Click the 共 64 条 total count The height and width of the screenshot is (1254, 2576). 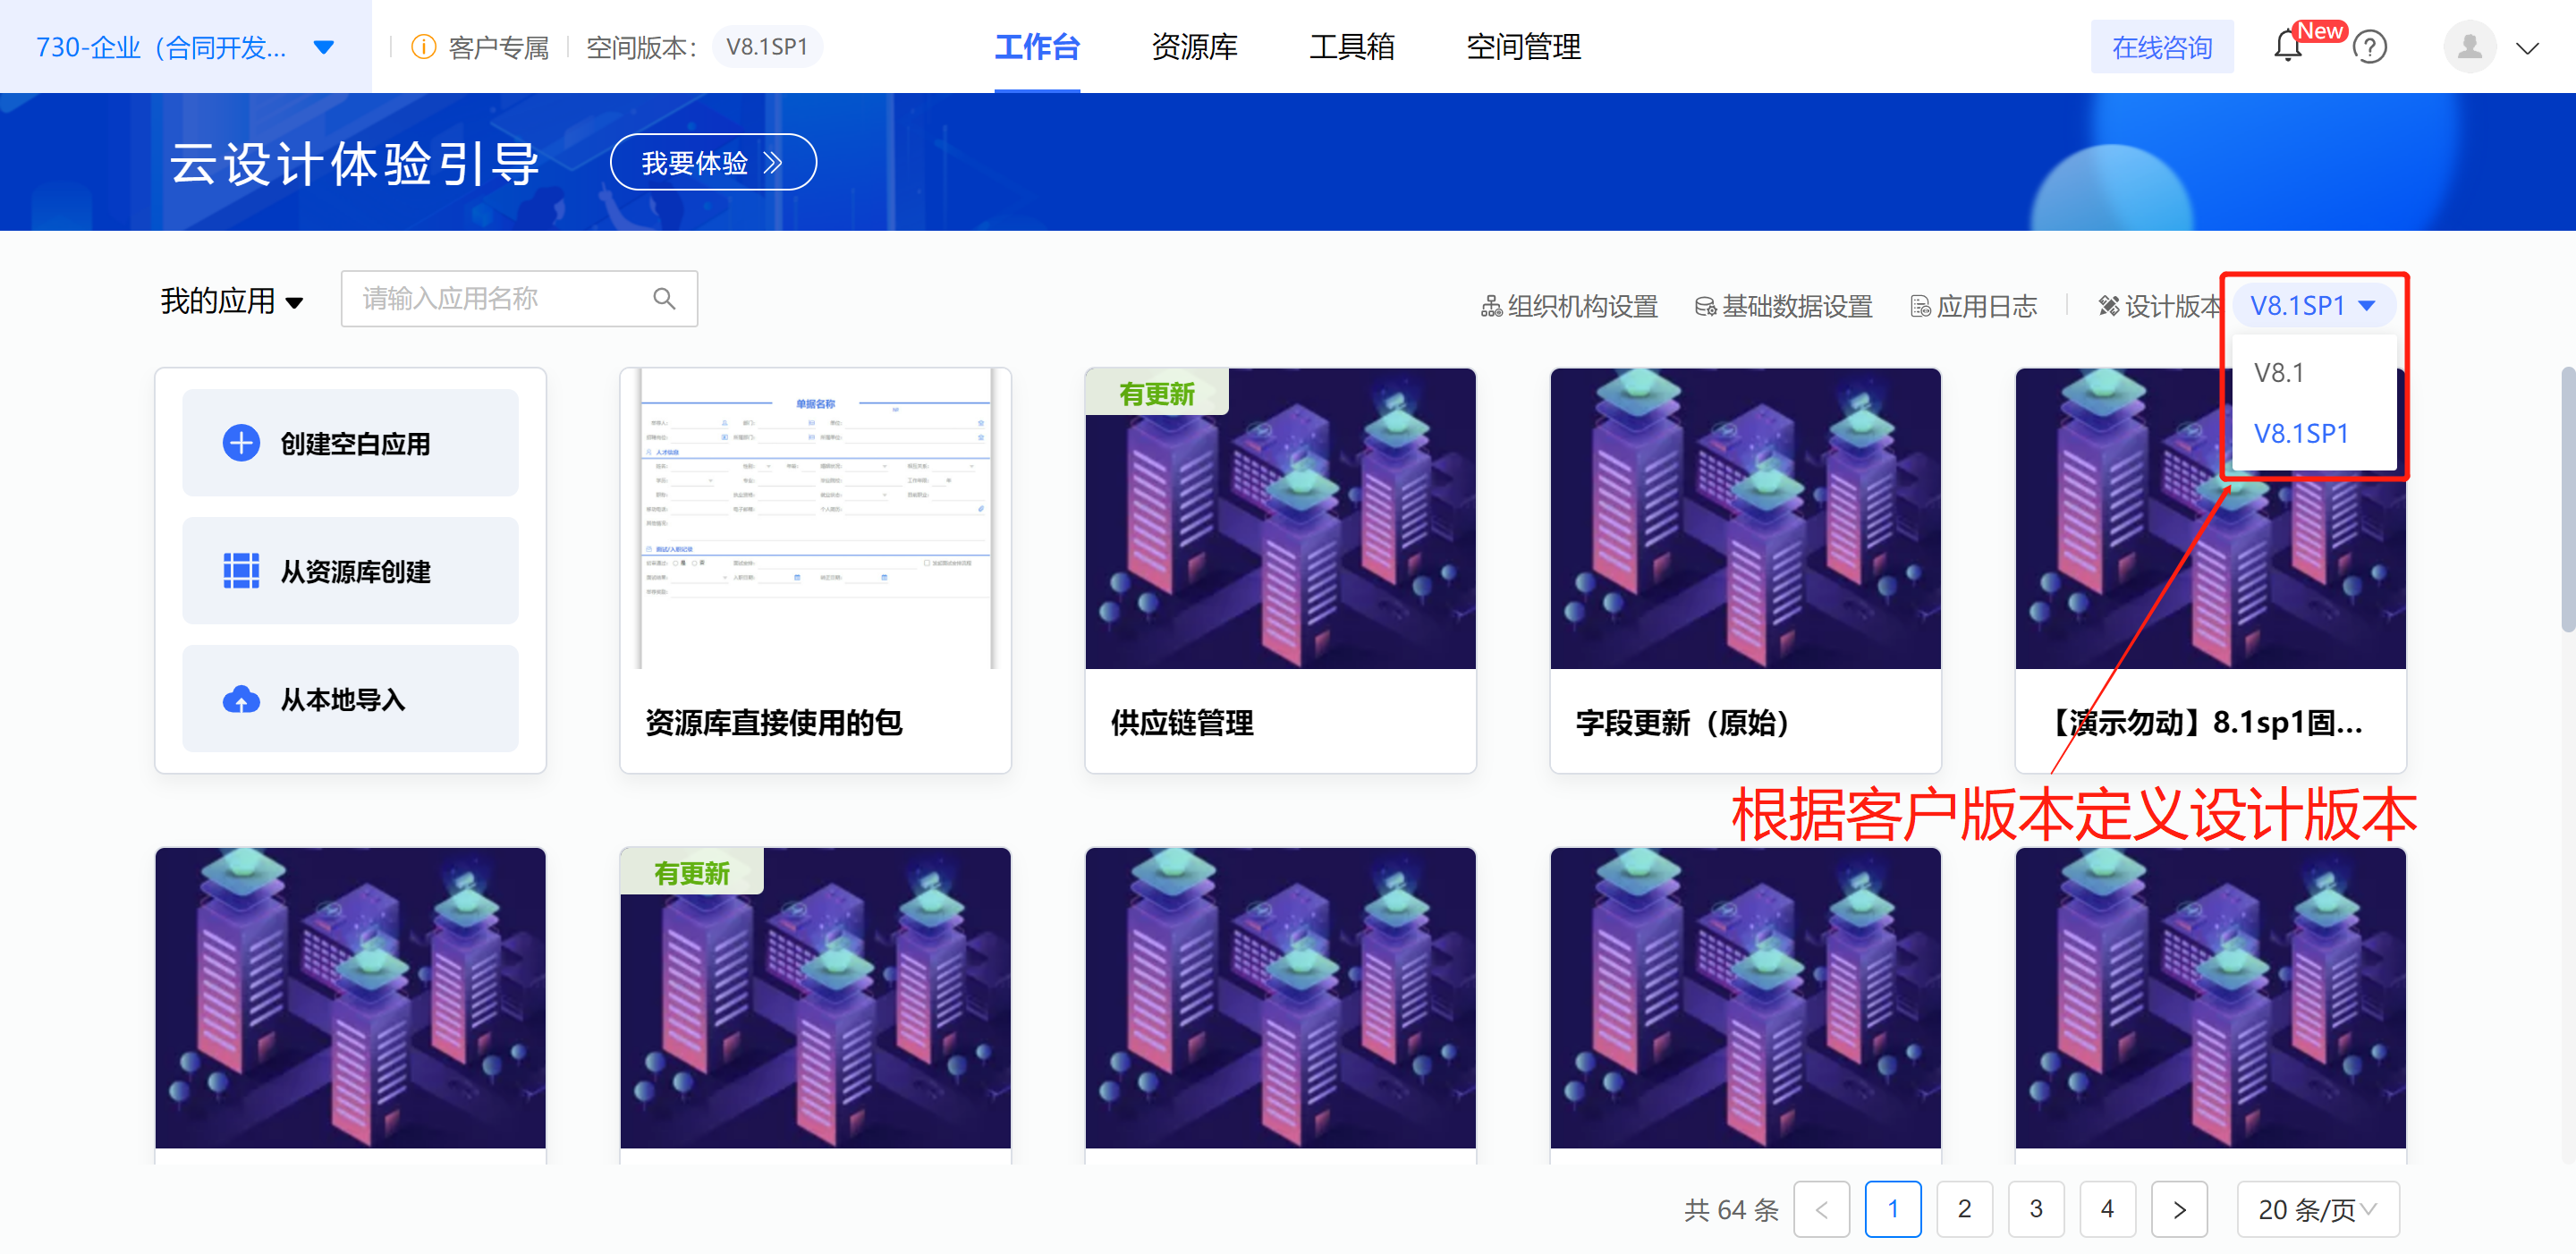(1730, 1209)
